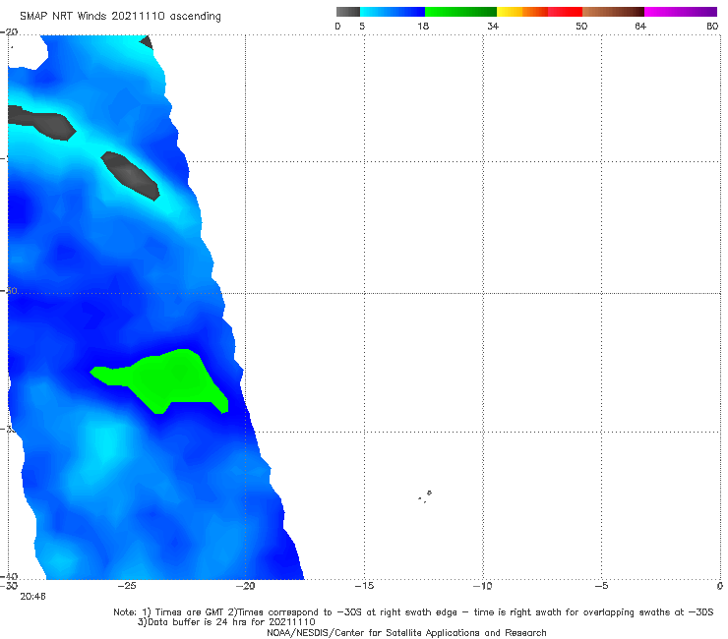Click the longitude label '-25' on the x-axis
728x639 pixels.
[127, 586]
